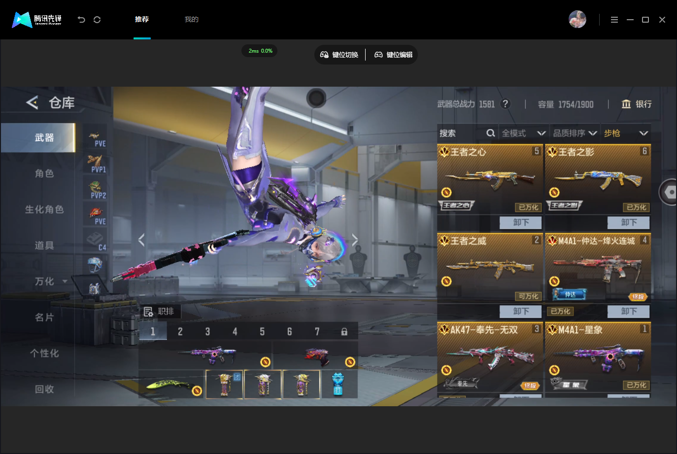The width and height of the screenshot is (677, 454).
Task: Click the undo arrow next to the Tencent logo
Action: (81, 19)
